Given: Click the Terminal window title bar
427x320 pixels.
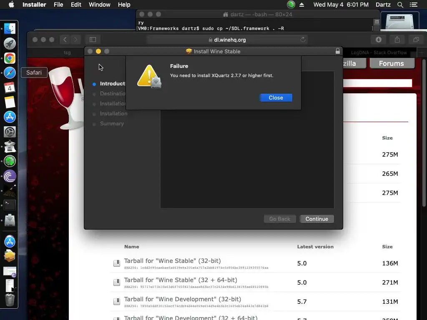Looking at the screenshot, I should coord(257,15).
